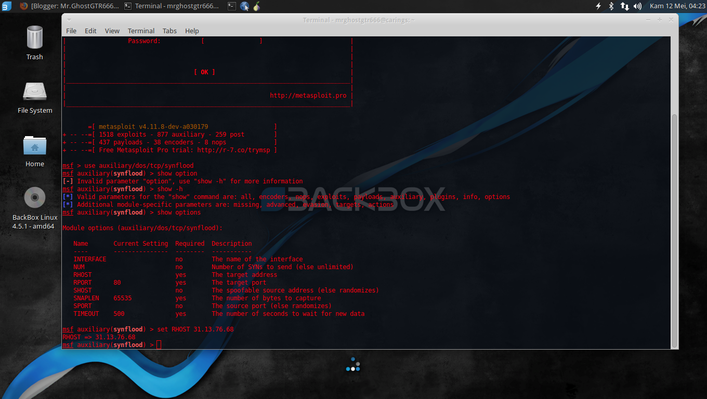
Task: Launch the Tor onion icon in the panel
Action: (x=256, y=6)
